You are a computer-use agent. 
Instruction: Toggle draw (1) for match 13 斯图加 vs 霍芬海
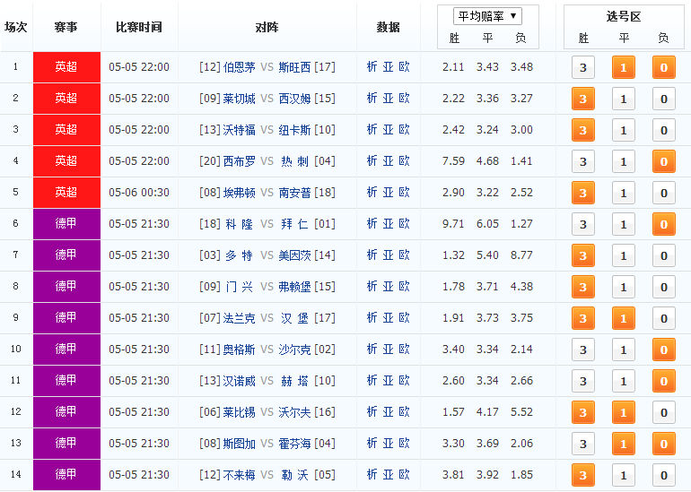pos(624,444)
